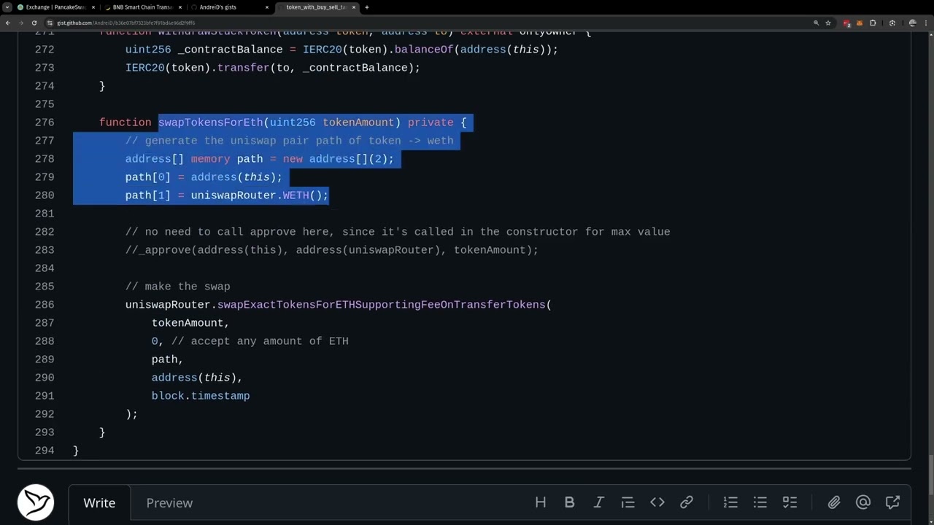This screenshot has width=934, height=525.
Task: Open the browser three-dot menu
Action: [926, 23]
